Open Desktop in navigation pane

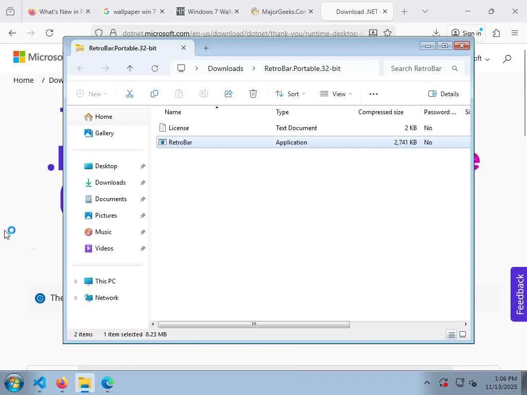pyautogui.click(x=108, y=166)
